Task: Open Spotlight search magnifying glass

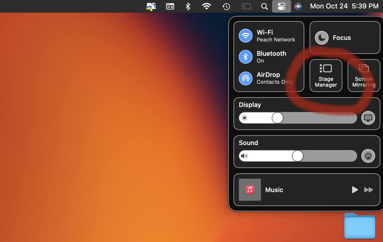Action: (264, 6)
